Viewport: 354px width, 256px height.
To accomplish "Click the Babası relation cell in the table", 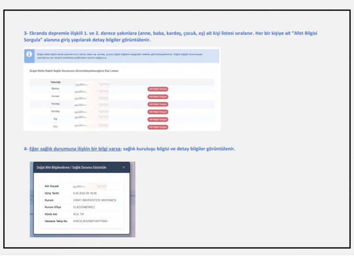I will pos(55,89).
